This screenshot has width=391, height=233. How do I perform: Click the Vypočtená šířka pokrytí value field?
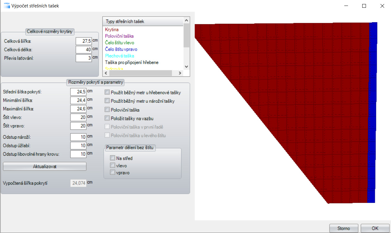(x=78, y=183)
